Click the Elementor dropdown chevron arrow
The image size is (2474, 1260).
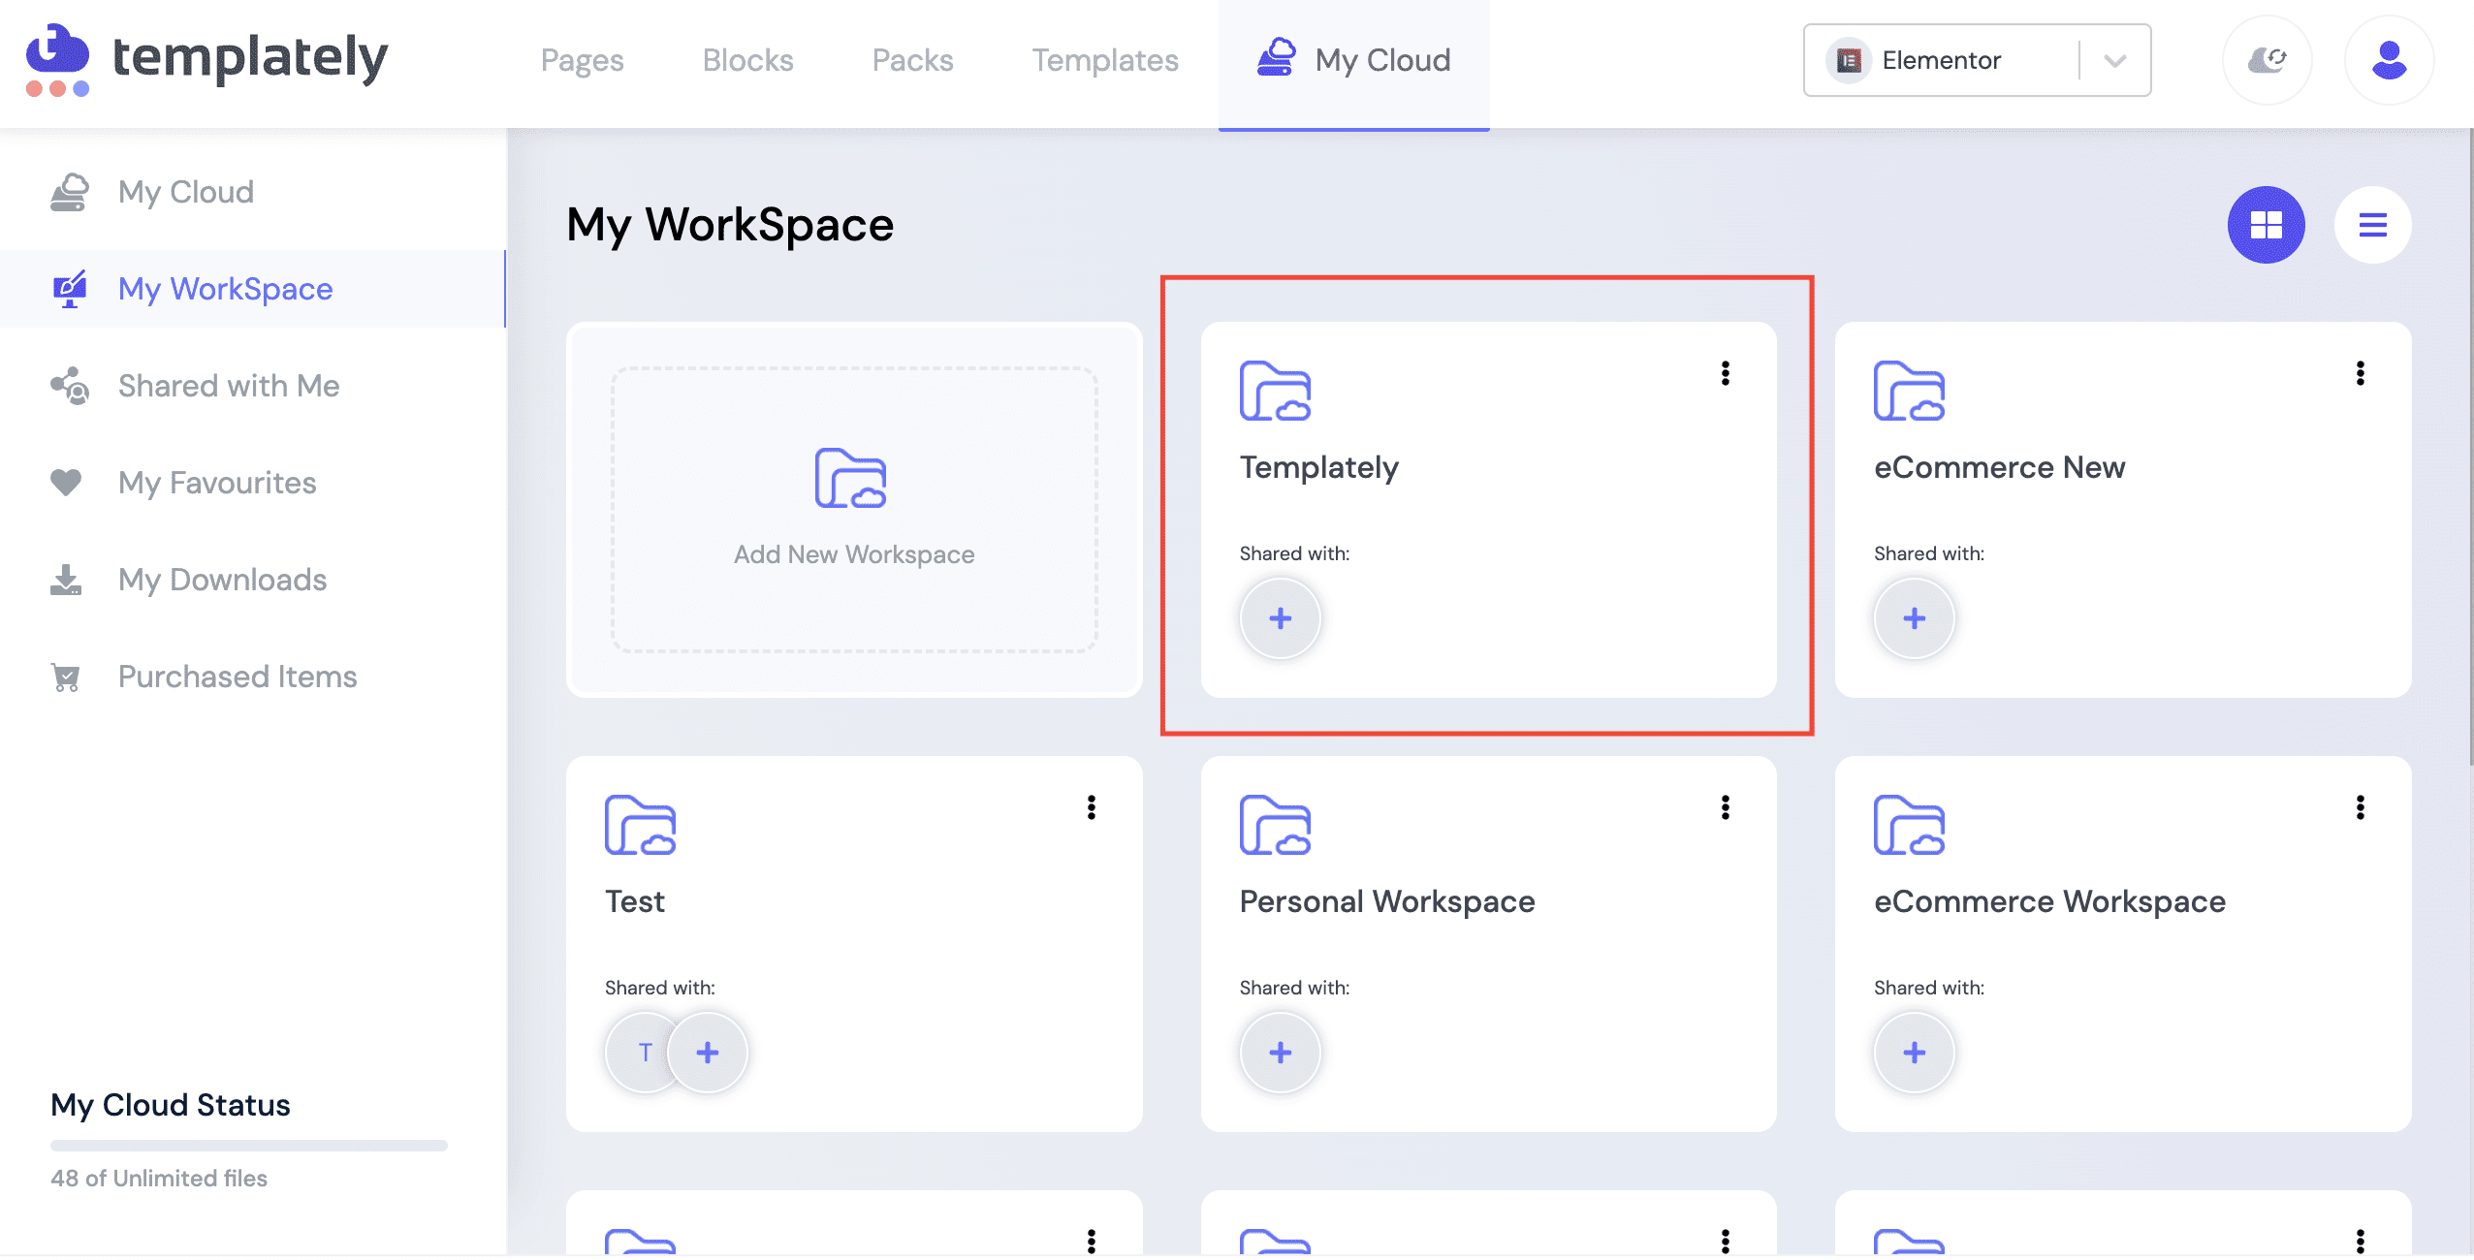[2115, 61]
